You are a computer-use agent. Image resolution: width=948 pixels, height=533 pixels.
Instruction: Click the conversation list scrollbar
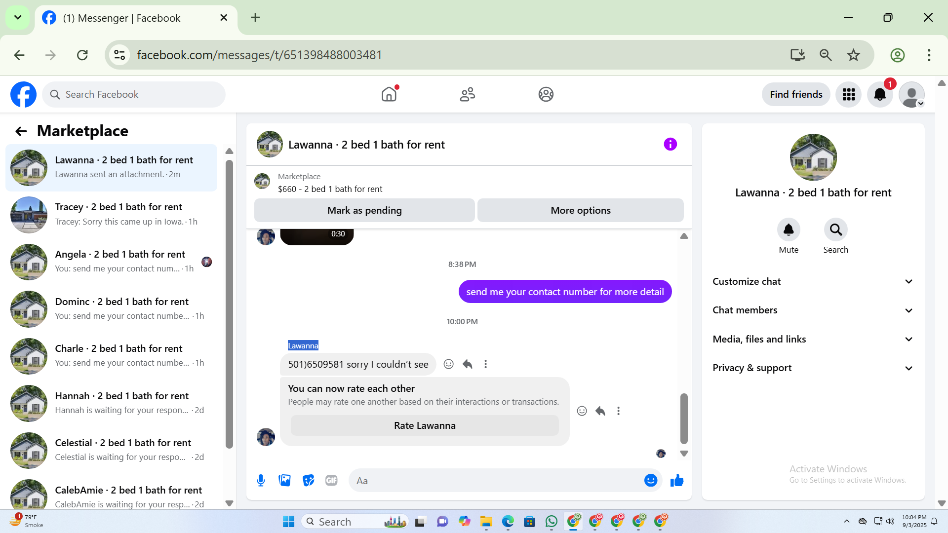(x=229, y=304)
